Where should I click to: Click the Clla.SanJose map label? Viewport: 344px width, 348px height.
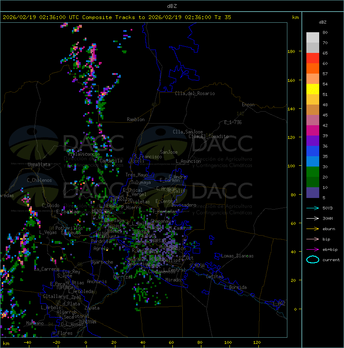coord(188,131)
